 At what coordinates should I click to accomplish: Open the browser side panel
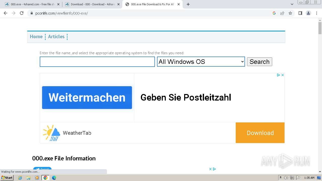[x=300, y=13]
